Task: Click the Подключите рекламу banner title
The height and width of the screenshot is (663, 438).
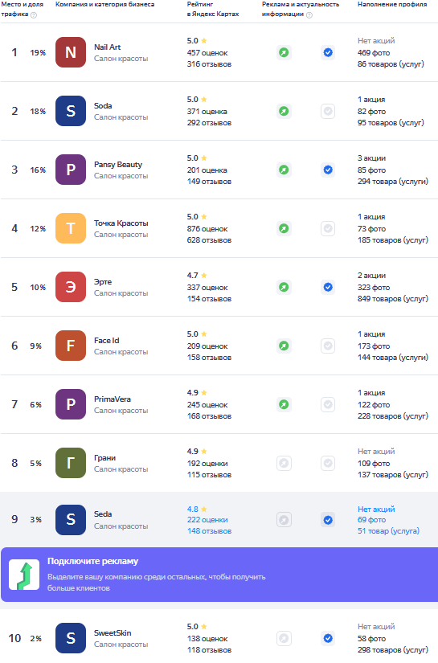Action: pos(92,561)
